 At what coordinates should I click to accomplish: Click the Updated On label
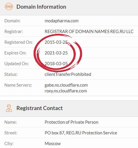coord(16,64)
